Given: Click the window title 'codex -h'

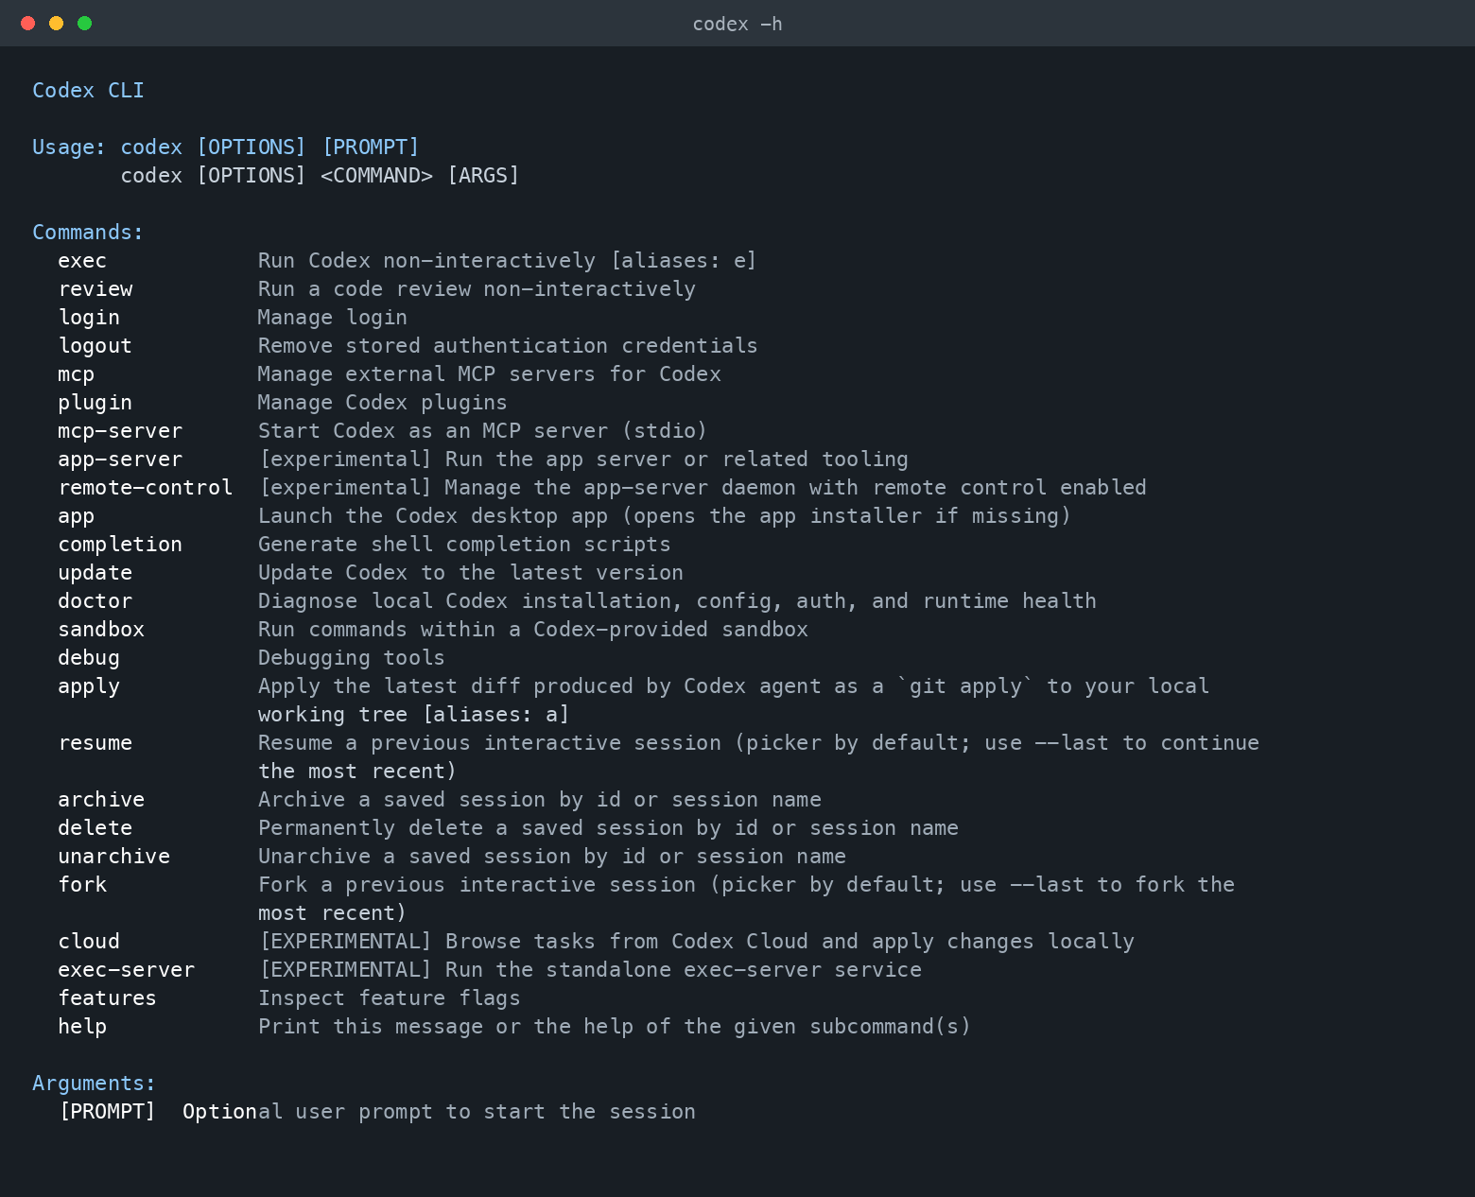Looking at the screenshot, I should click(x=737, y=24).
